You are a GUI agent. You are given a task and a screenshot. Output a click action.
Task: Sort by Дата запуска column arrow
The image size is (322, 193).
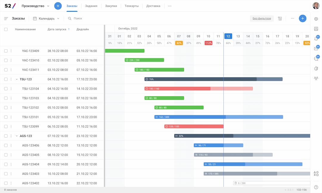click(69, 29)
